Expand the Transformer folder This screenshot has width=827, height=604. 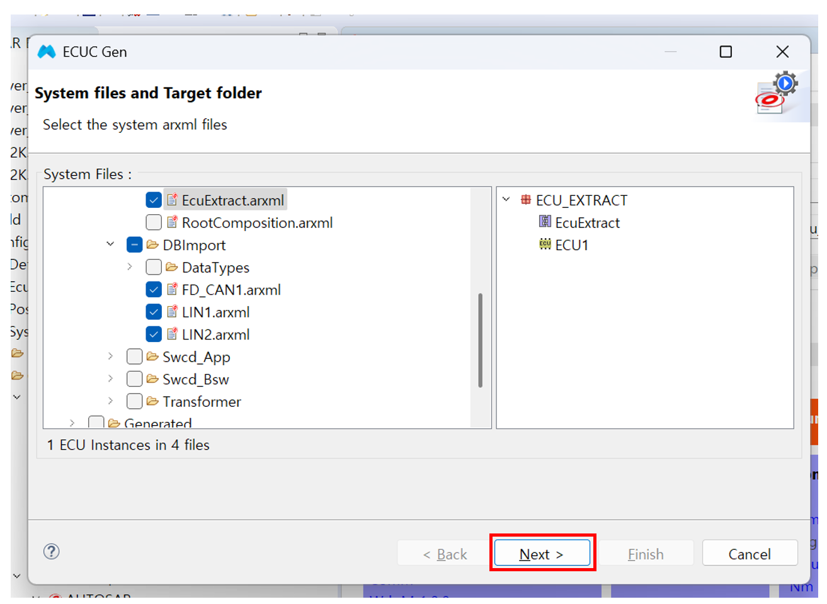point(111,401)
